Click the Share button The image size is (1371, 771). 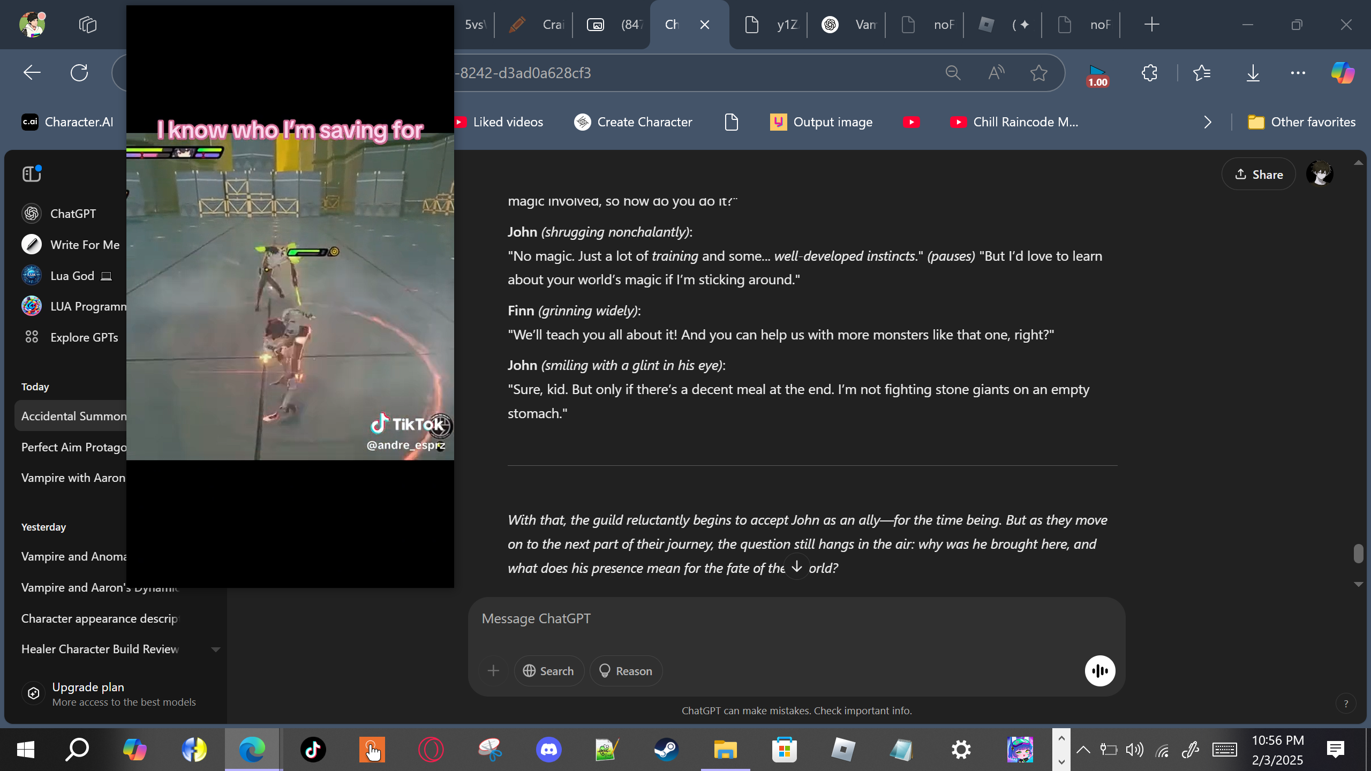(1259, 174)
